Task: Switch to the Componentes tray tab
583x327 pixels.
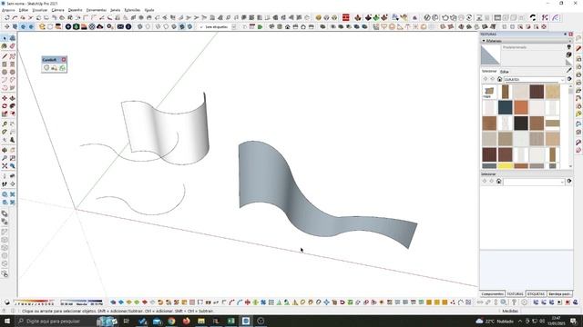Action: (493, 293)
